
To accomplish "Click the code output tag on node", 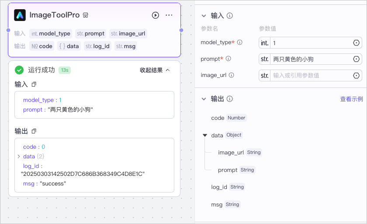I will point(42,46).
